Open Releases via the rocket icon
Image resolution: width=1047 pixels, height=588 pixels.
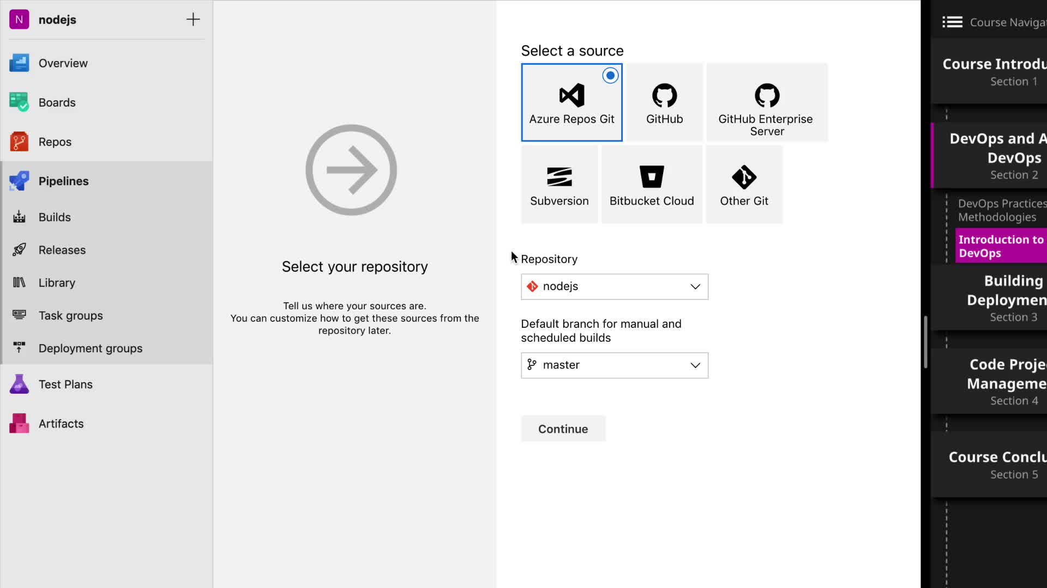click(19, 250)
